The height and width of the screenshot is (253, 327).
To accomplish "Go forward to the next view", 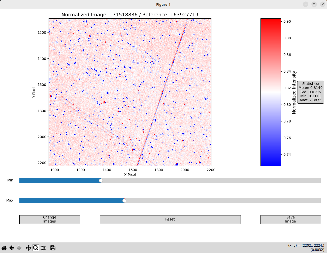I will 19,248.
